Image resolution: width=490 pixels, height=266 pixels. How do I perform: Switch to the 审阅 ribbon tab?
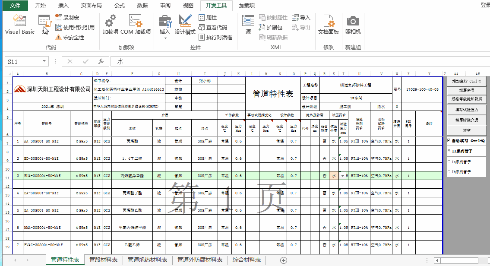click(x=165, y=5)
